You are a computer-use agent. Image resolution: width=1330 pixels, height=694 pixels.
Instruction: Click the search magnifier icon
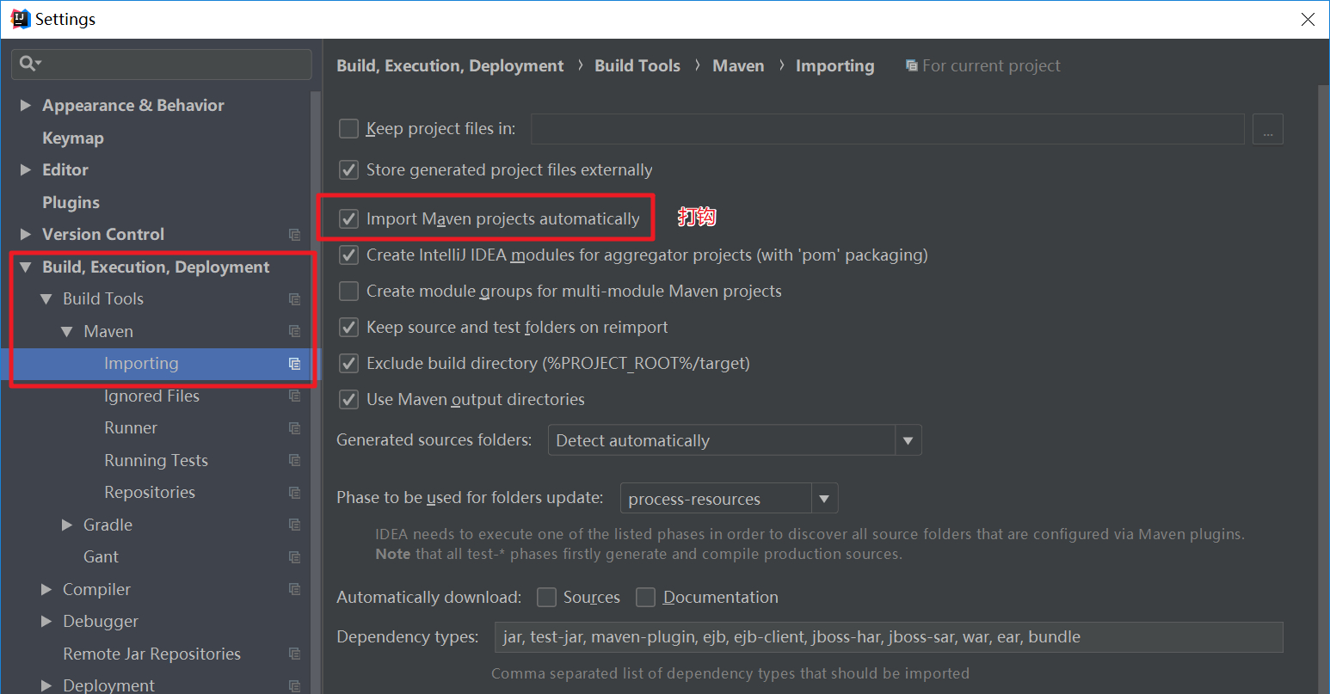tap(29, 64)
